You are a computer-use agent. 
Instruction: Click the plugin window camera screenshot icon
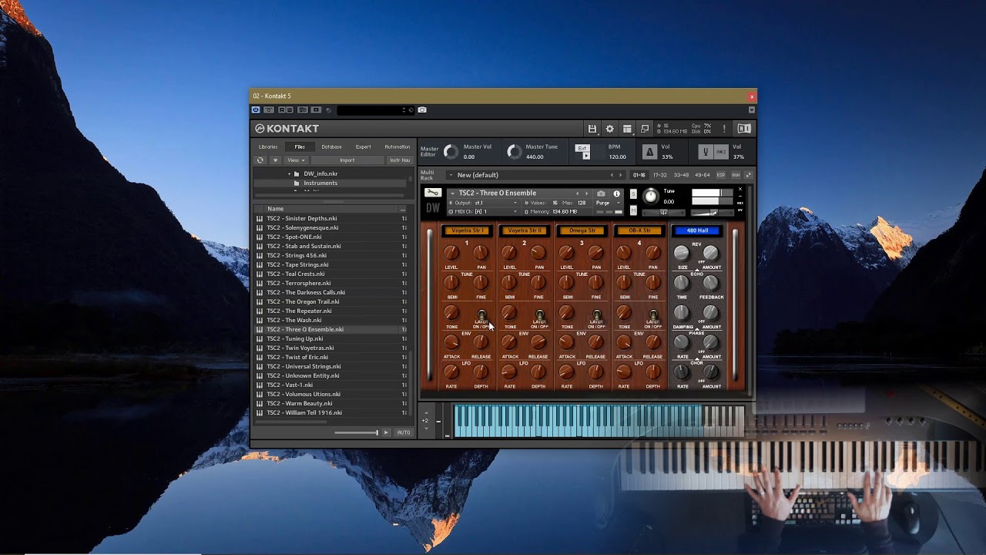click(x=422, y=110)
